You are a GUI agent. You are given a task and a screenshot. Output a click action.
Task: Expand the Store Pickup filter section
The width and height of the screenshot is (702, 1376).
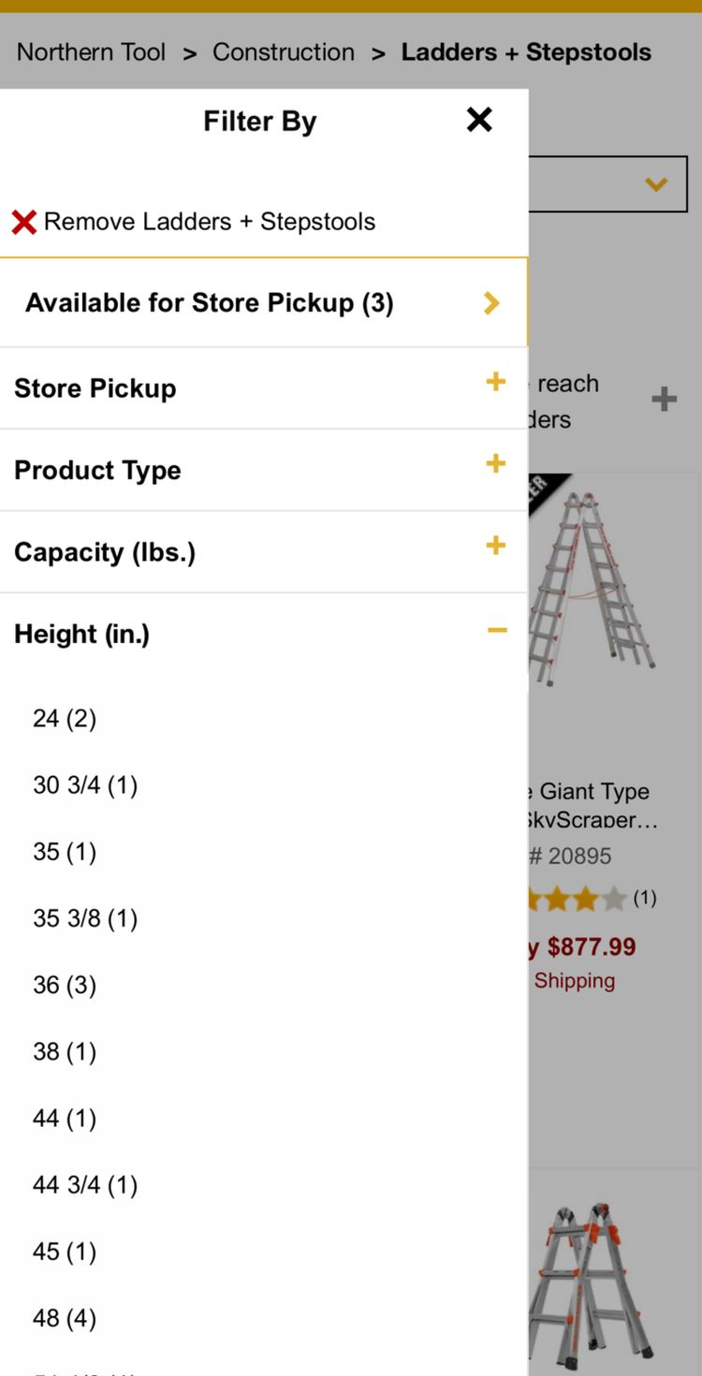tap(496, 382)
